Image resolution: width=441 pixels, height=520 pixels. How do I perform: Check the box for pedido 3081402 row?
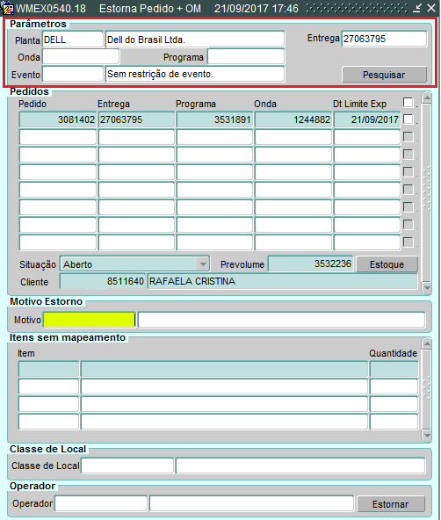pos(408,119)
